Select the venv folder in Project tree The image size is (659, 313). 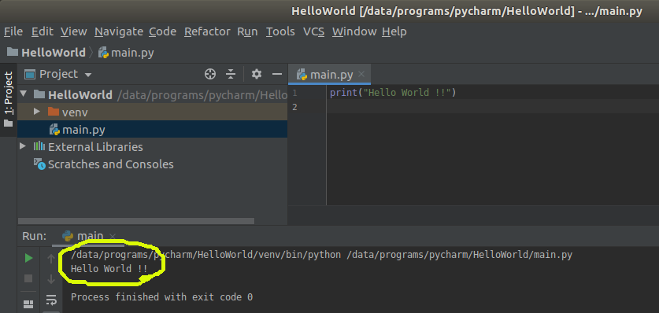[x=152, y=112]
